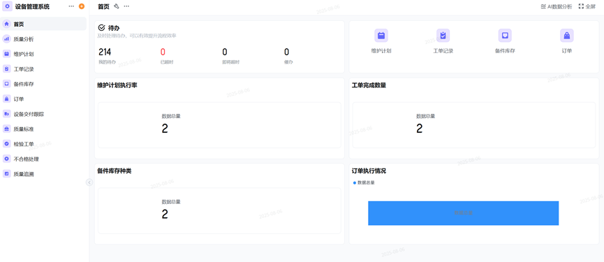Click the 维护计划执行率 heading
Screen dimensions: 604x262
point(117,85)
